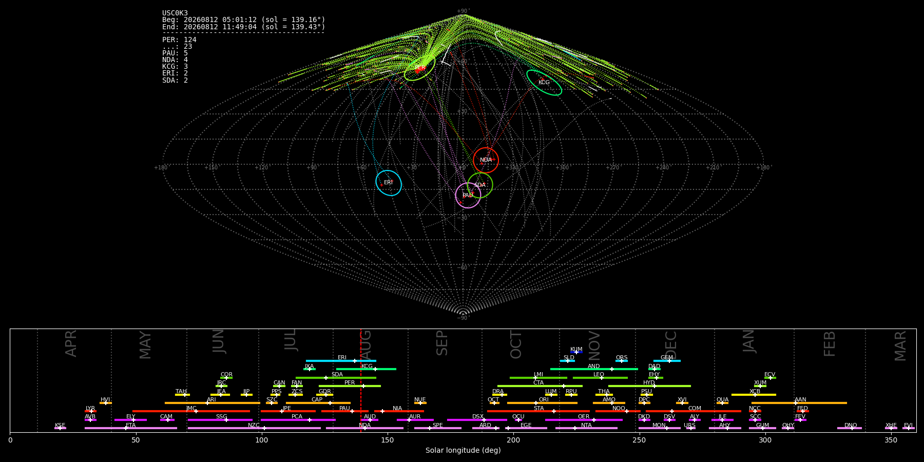Click the ETA shower pink bar
This screenshot has width=924, height=462.
click(x=131, y=428)
